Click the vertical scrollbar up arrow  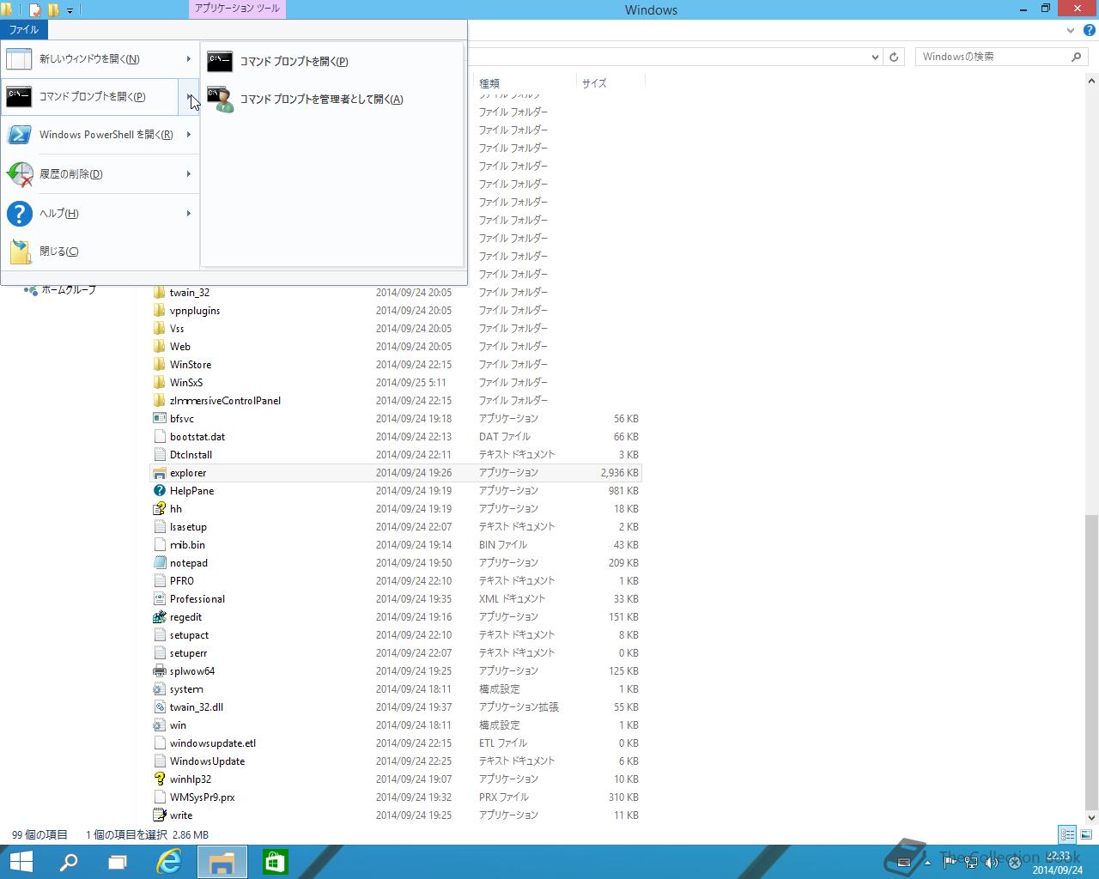coord(1091,82)
